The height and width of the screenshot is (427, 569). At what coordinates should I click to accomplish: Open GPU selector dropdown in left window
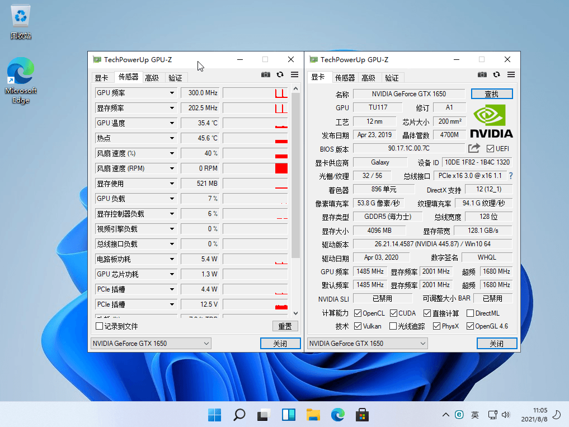(151, 344)
